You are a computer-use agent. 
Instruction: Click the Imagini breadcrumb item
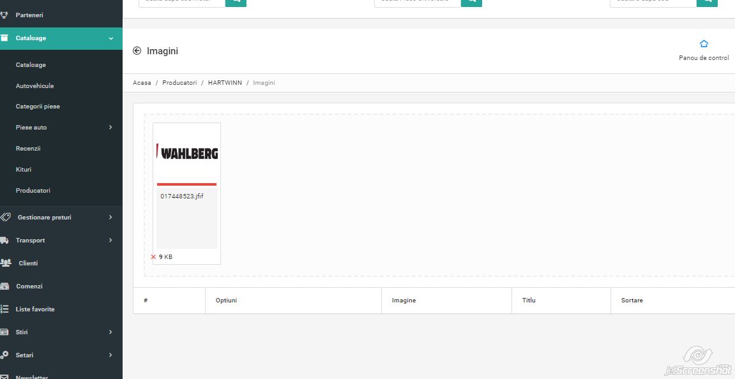point(264,82)
